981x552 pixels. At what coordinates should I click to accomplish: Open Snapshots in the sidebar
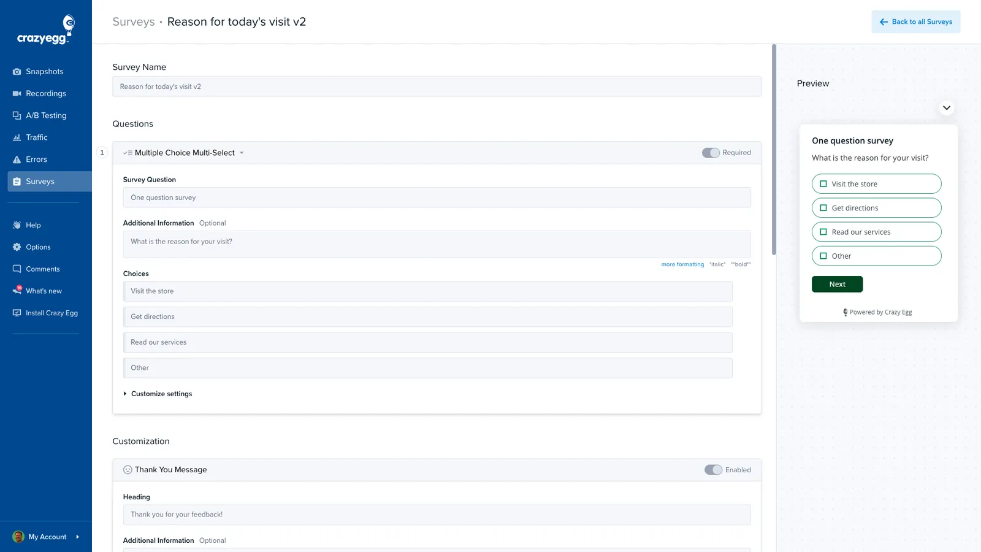pyautogui.click(x=45, y=72)
